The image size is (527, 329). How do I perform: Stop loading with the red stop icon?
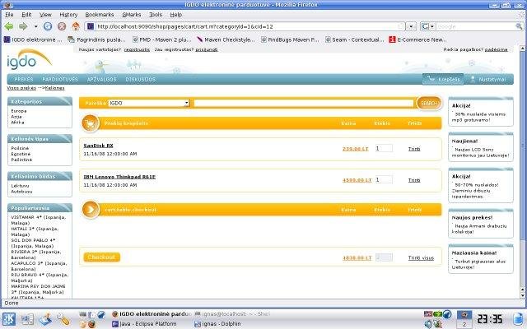point(62,26)
